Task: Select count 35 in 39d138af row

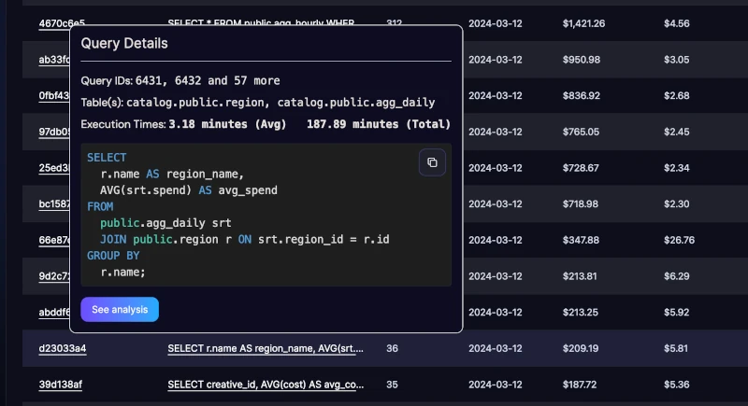Action: tap(392, 385)
